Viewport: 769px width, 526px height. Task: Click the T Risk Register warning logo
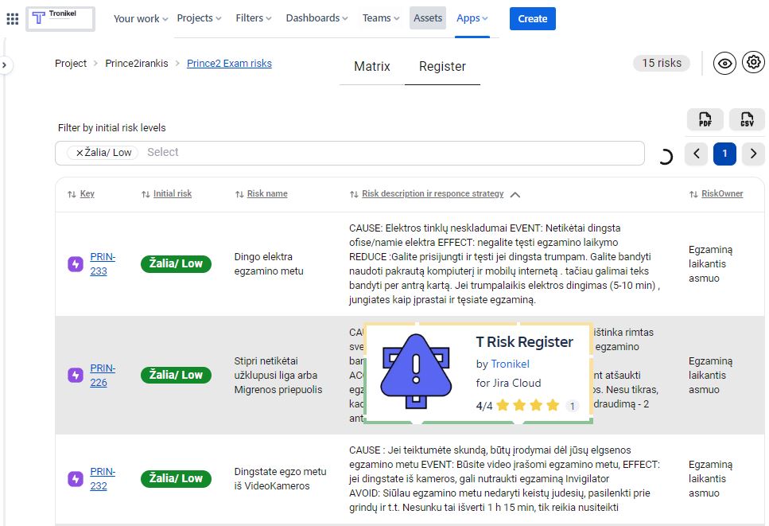click(x=416, y=372)
